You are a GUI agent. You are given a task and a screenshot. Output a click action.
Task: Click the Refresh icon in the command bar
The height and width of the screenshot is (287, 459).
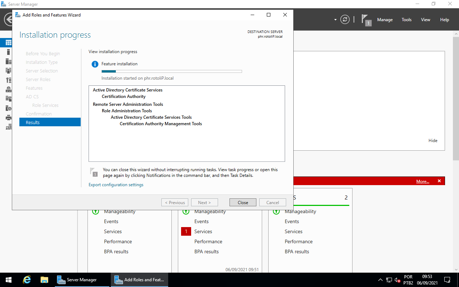coord(345,19)
